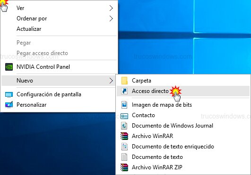Click the Contacto card icon
Image resolution: width=251 pixels, height=175 pixels.
coord(124,116)
